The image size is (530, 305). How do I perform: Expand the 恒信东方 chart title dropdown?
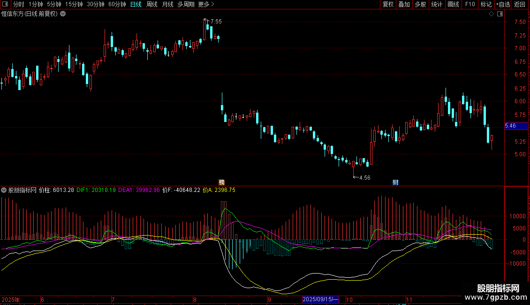click(63, 14)
